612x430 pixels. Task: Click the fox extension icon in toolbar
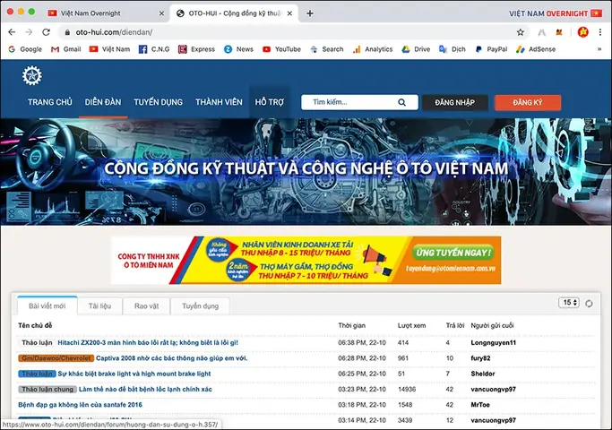pos(559,32)
